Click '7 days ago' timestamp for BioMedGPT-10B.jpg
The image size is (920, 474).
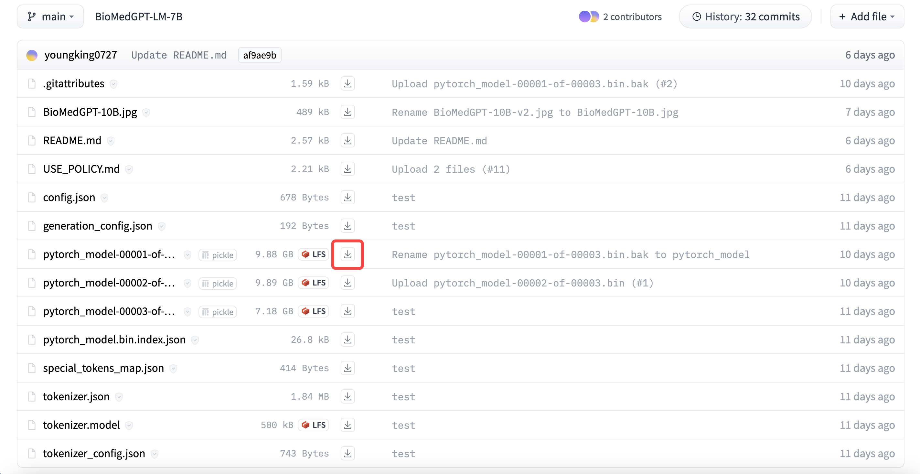(x=870, y=112)
